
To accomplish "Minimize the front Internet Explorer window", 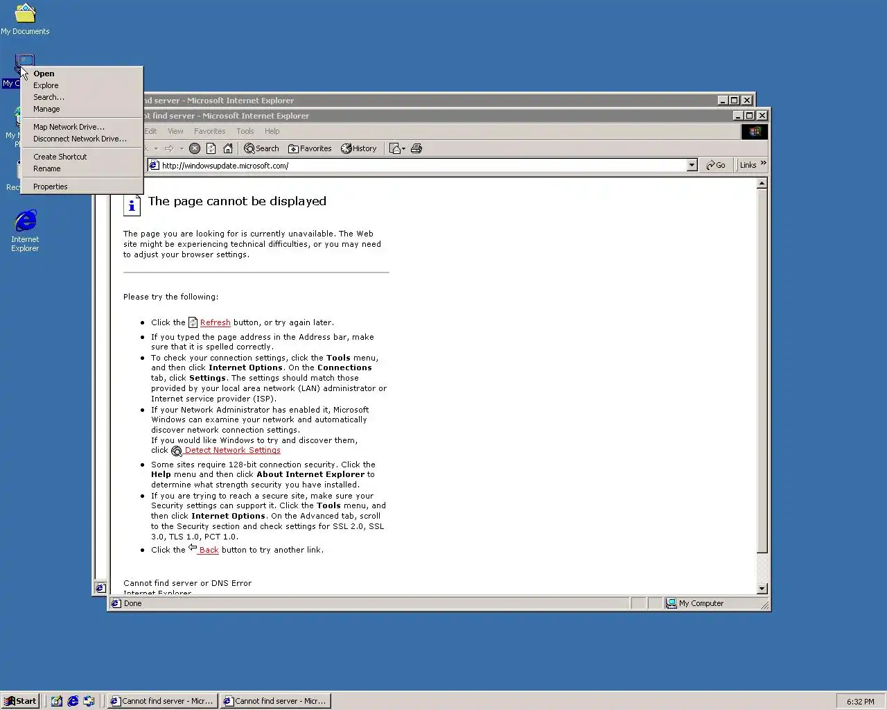I will (x=738, y=116).
